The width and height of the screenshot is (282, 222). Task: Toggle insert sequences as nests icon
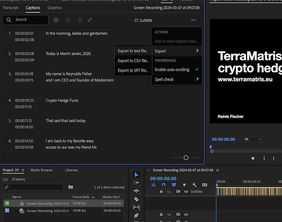[x=153, y=185]
